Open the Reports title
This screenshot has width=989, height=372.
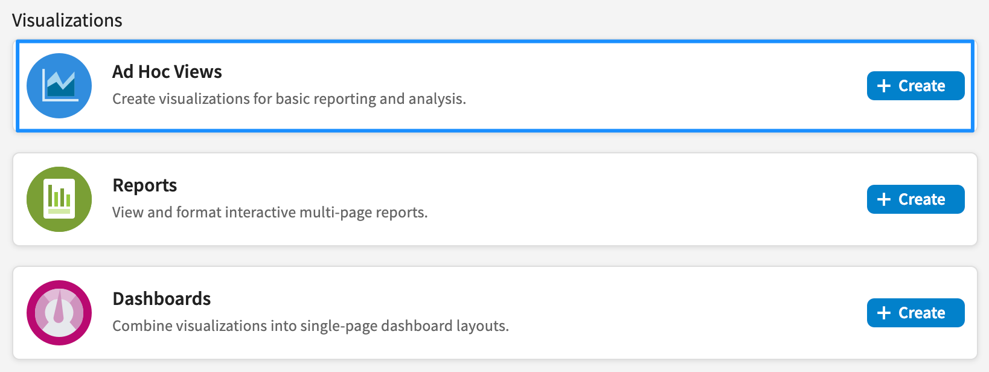pyautogui.click(x=145, y=185)
